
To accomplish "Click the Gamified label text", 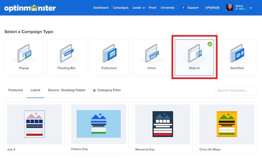I will tap(237, 68).
